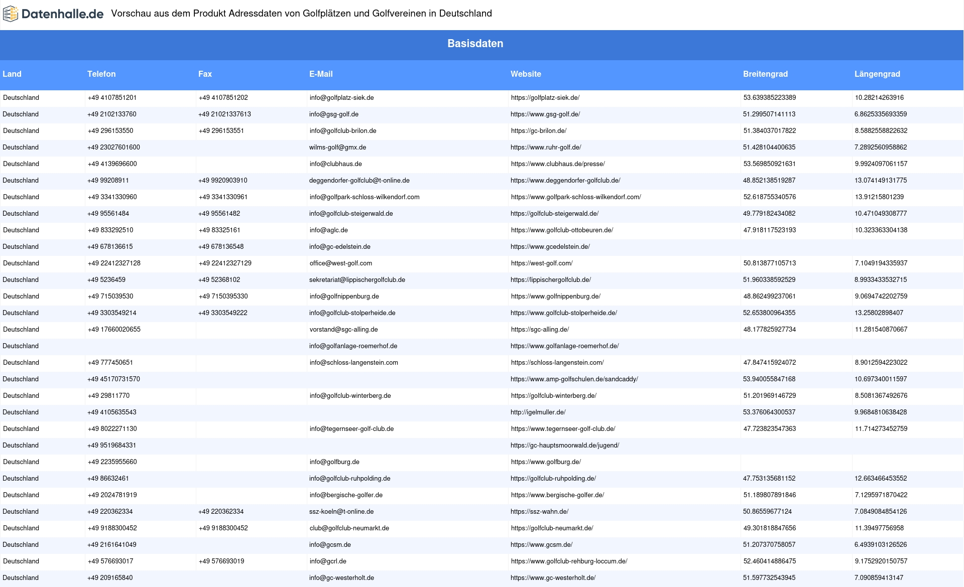Image resolution: width=964 pixels, height=587 pixels.
Task: Click email info@gcrl.de
Action: pyautogui.click(x=328, y=561)
